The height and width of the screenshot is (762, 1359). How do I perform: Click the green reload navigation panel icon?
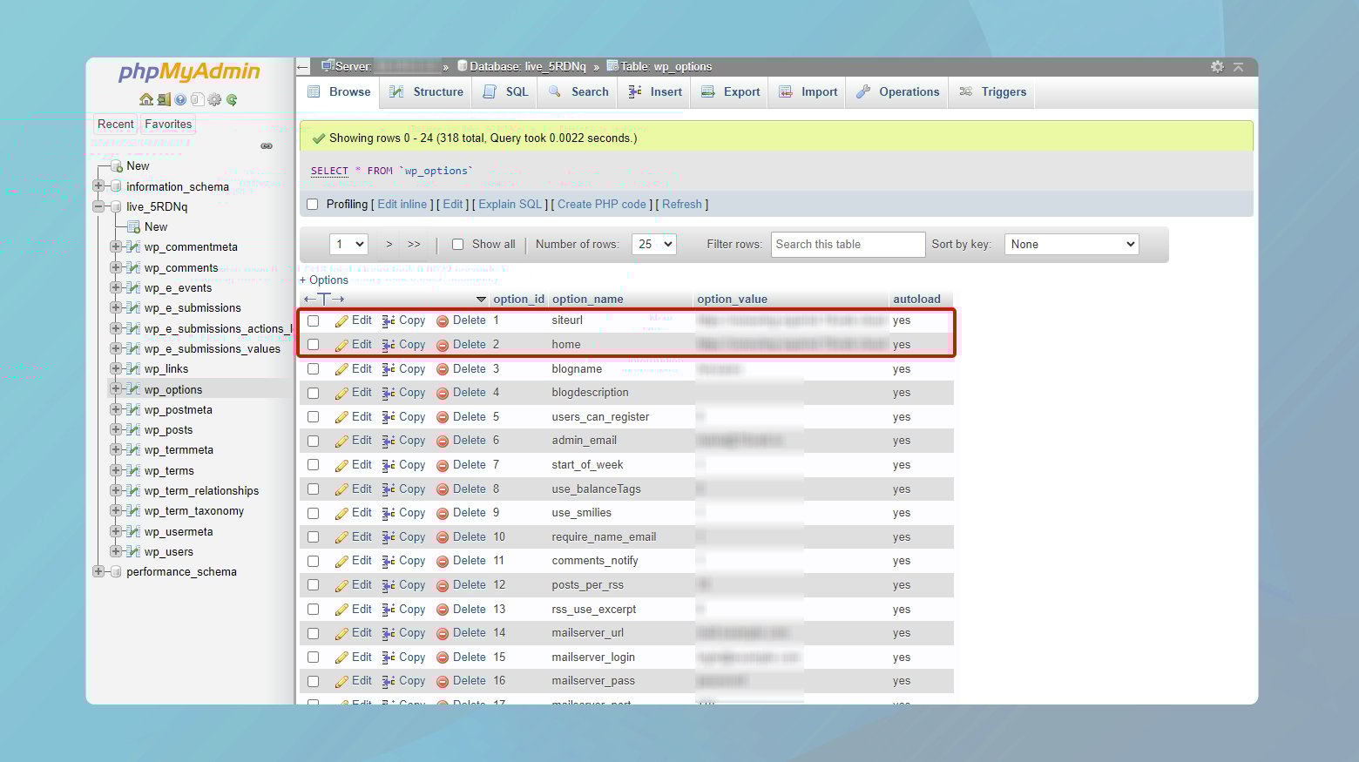coord(232,100)
